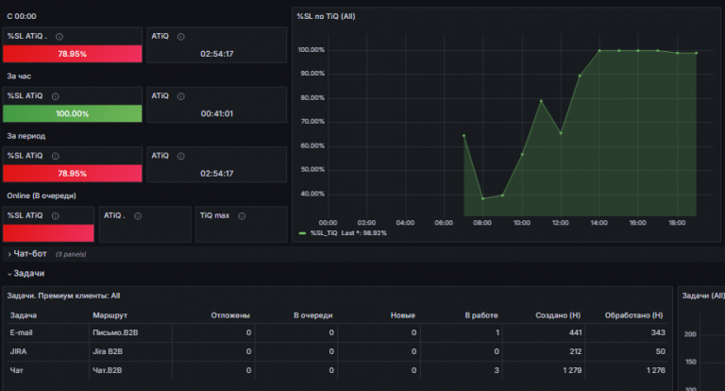Click the 02:54:17 value under За период

point(217,174)
